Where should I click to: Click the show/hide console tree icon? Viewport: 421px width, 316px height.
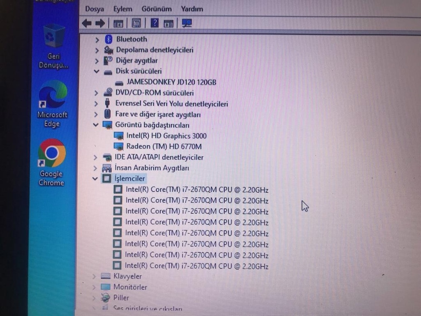(x=118, y=23)
